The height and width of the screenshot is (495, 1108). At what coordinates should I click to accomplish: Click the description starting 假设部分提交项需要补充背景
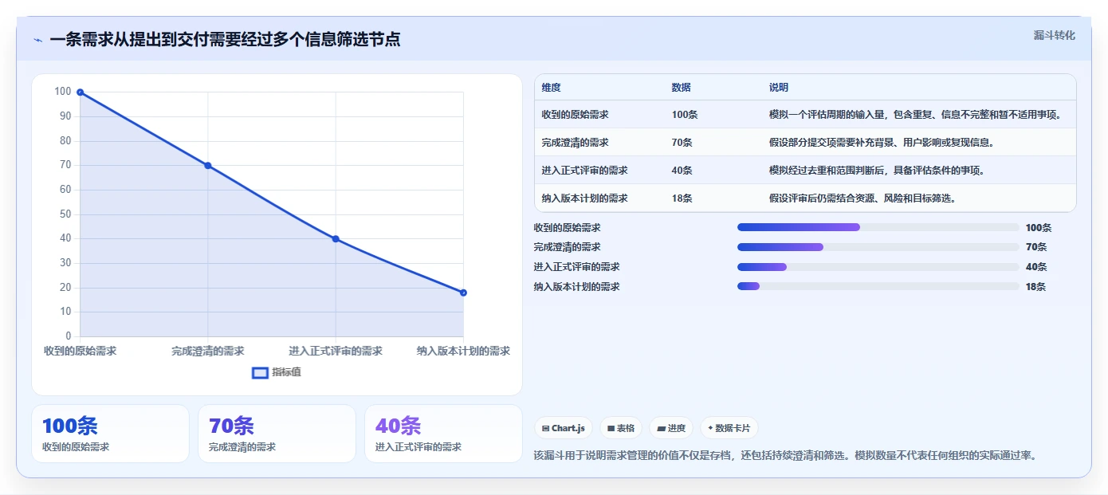pos(882,143)
